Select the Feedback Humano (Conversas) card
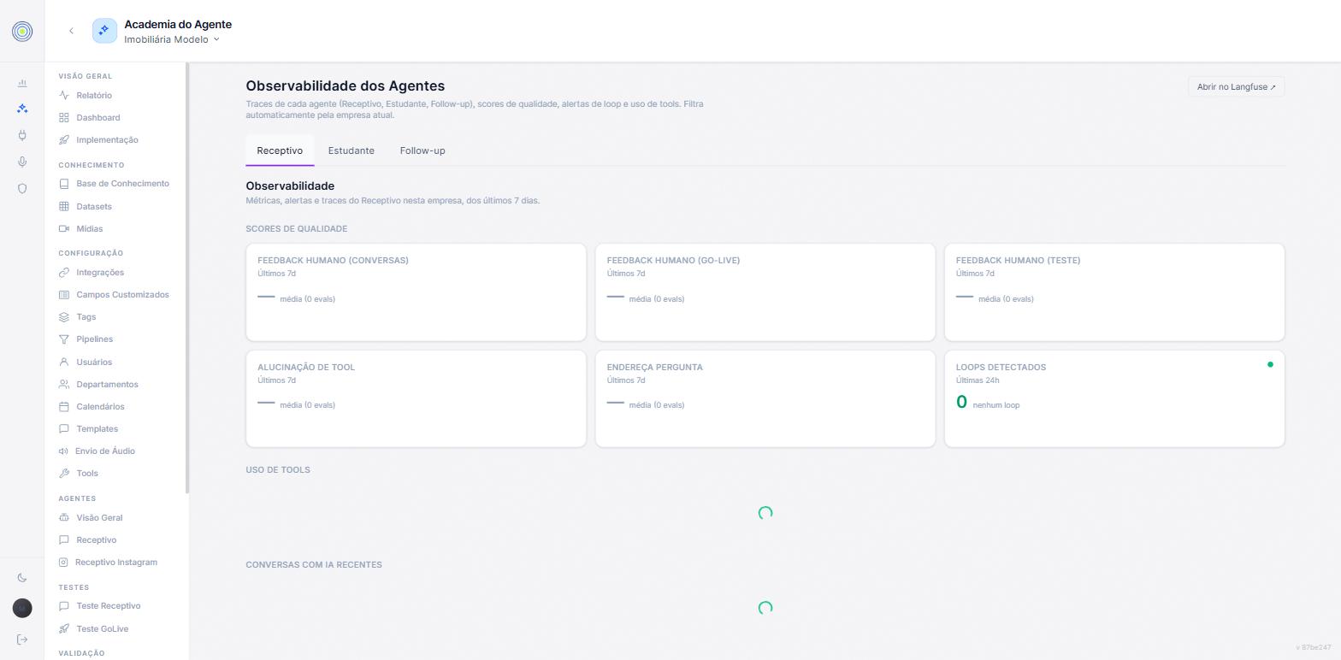1341x660 pixels. (x=416, y=292)
